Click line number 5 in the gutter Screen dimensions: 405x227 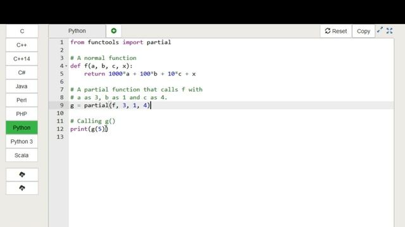(62, 74)
